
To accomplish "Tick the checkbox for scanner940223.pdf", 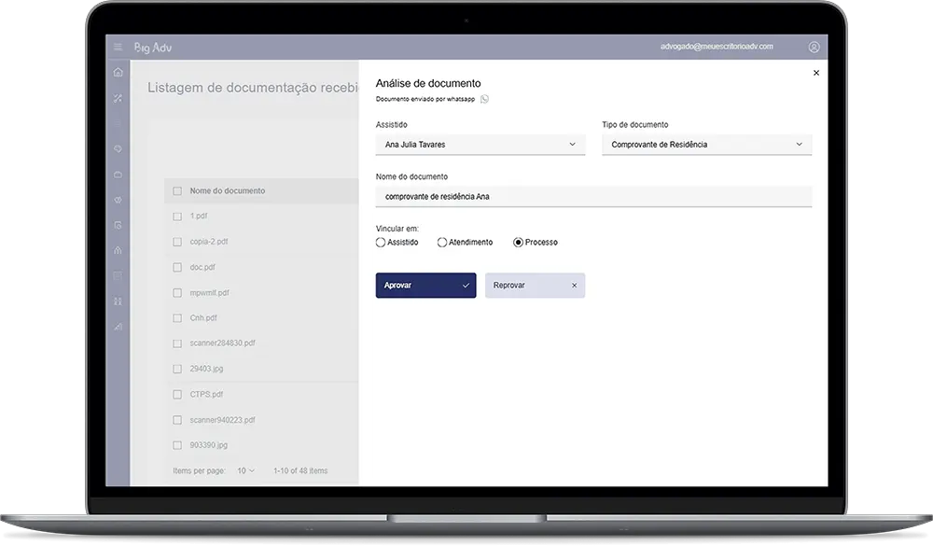I will (x=177, y=420).
